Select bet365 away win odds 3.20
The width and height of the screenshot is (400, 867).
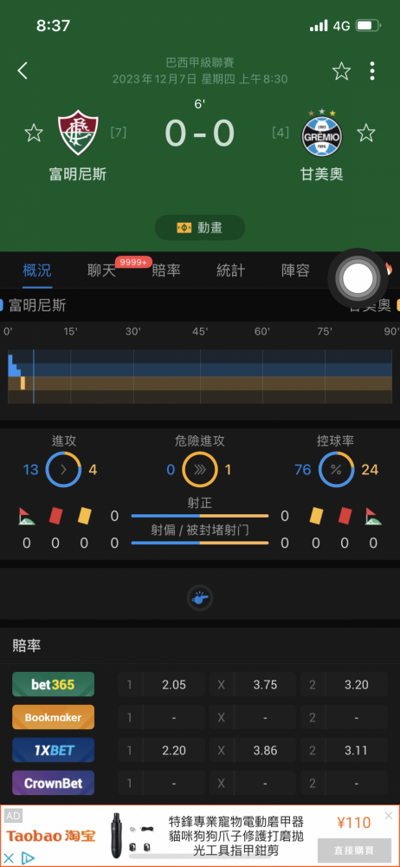click(x=357, y=685)
